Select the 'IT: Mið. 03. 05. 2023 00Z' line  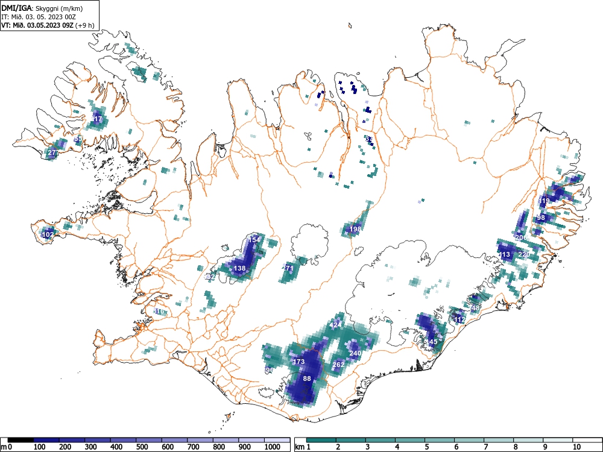point(39,17)
